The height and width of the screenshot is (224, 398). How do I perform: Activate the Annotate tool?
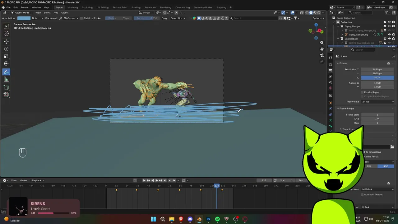(6, 72)
